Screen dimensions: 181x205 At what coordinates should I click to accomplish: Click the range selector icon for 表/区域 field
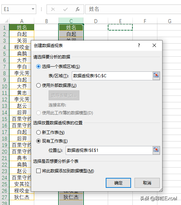[156, 76]
